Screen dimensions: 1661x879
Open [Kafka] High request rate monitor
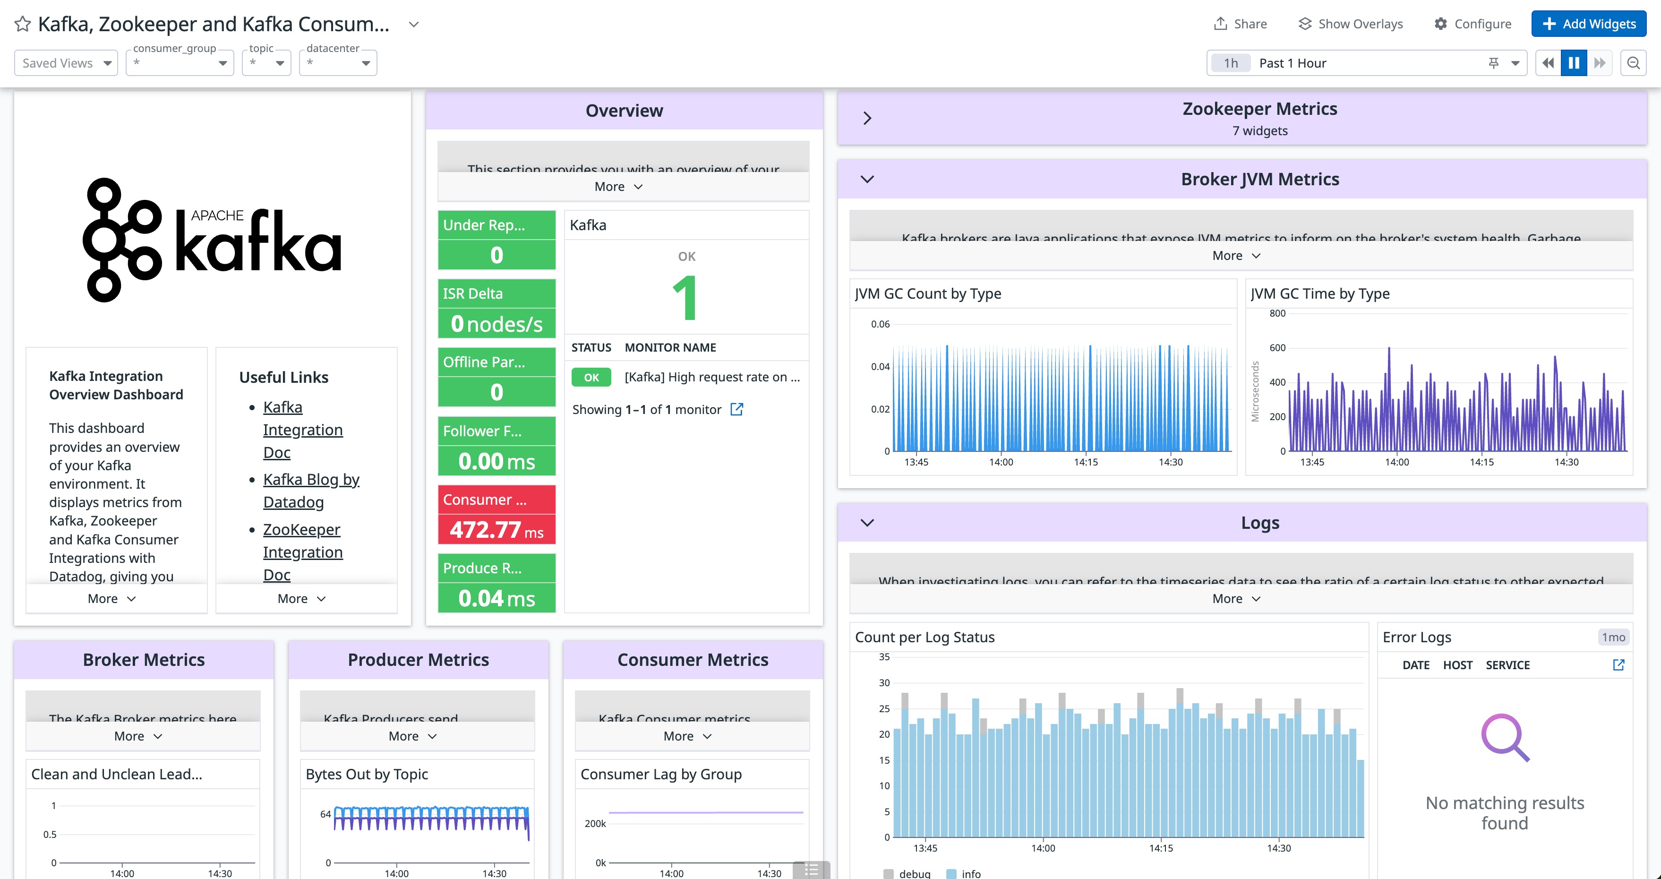[712, 377]
